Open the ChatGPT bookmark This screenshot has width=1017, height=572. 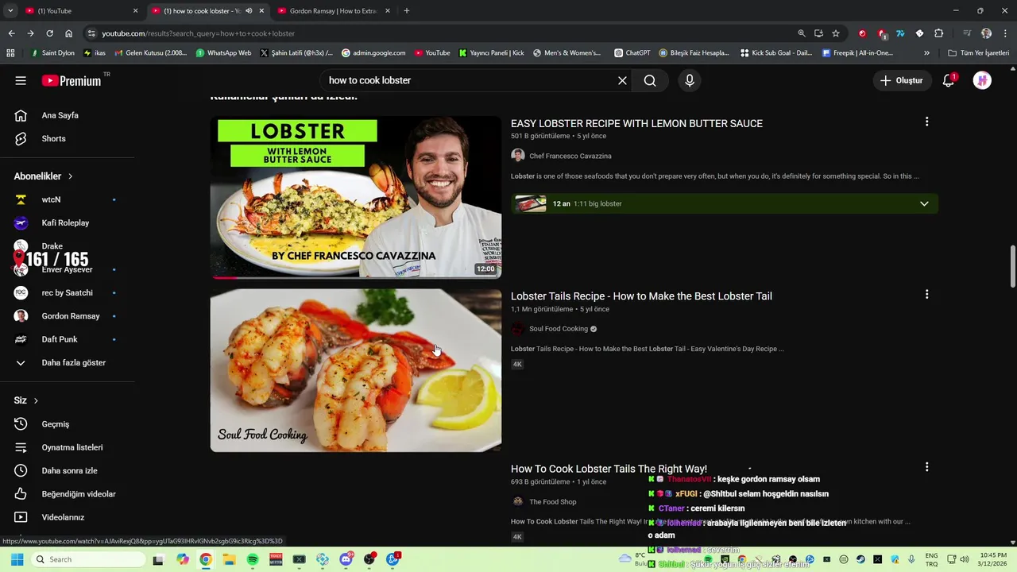pyautogui.click(x=632, y=53)
